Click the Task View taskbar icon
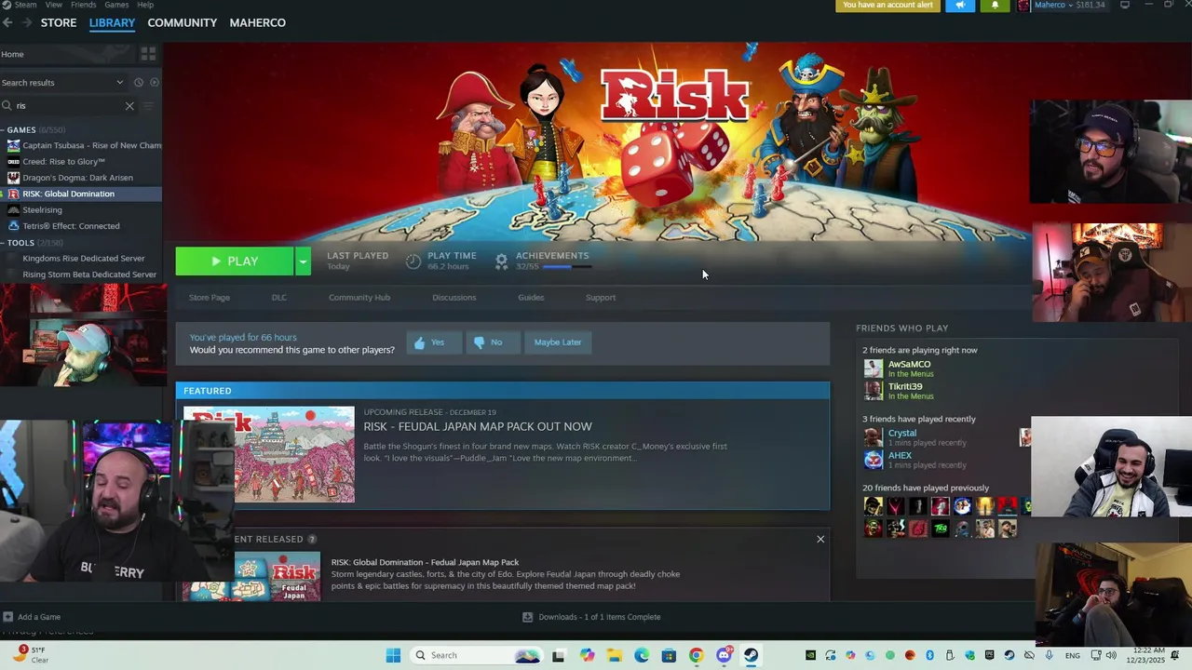The height and width of the screenshot is (670, 1192). [558, 655]
